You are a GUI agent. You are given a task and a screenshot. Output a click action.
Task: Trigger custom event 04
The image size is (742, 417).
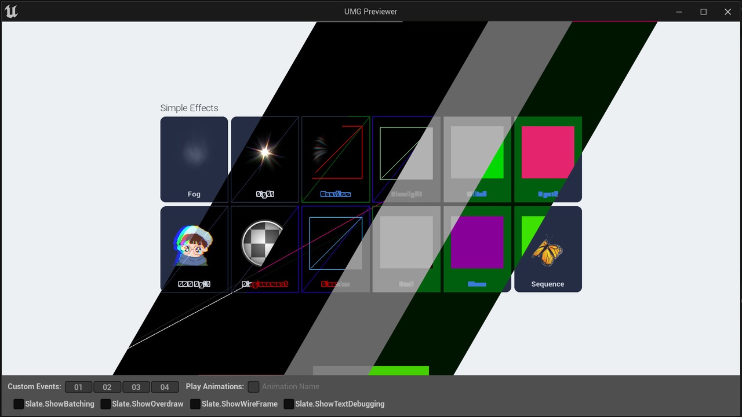click(165, 387)
